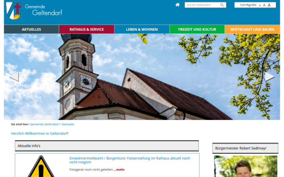Viewport: 284px width, 177px height.
Task: Open the Wirtschaft und Bauen menu
Action: pos(252,29)
